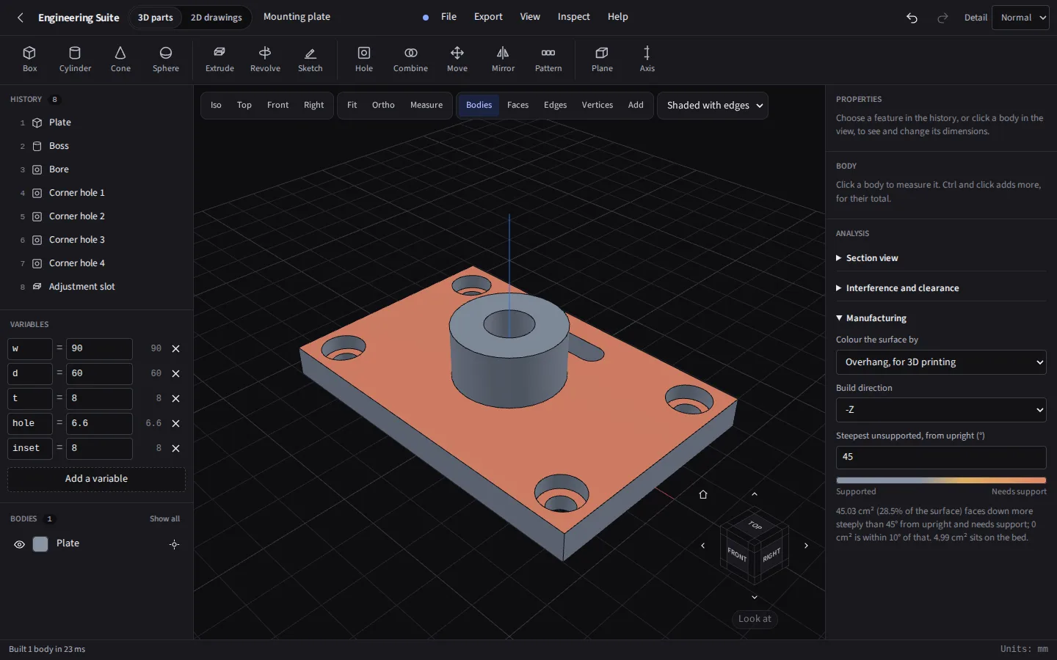Select the Cylinder primitive tool

[x=75, y=59]
